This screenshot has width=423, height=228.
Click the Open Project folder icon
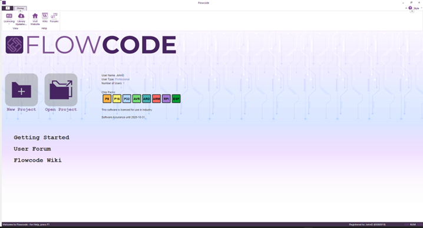(61, 90)
